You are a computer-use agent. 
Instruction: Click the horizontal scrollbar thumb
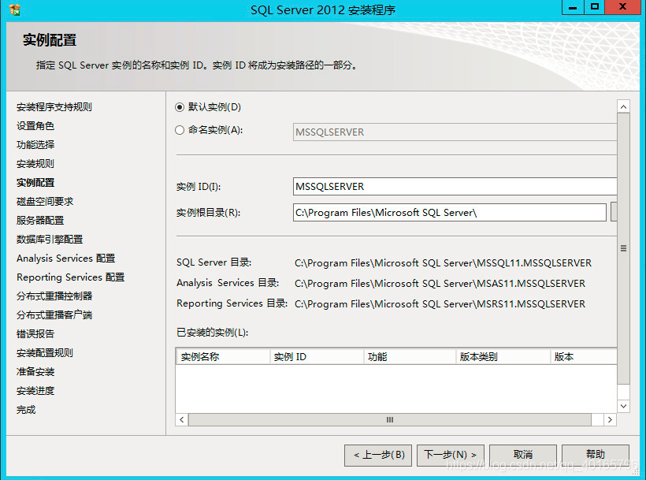pyautogui.click(x=390, y=420)
